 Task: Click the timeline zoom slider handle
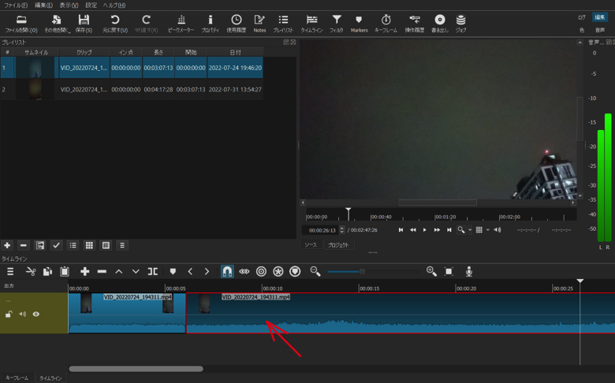tap(362, 271)
